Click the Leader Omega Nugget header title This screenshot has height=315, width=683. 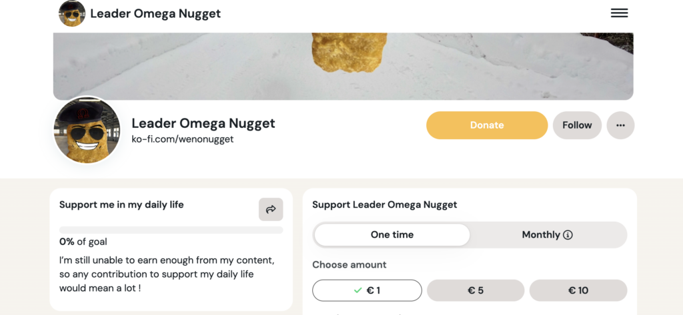pos(155,13)
